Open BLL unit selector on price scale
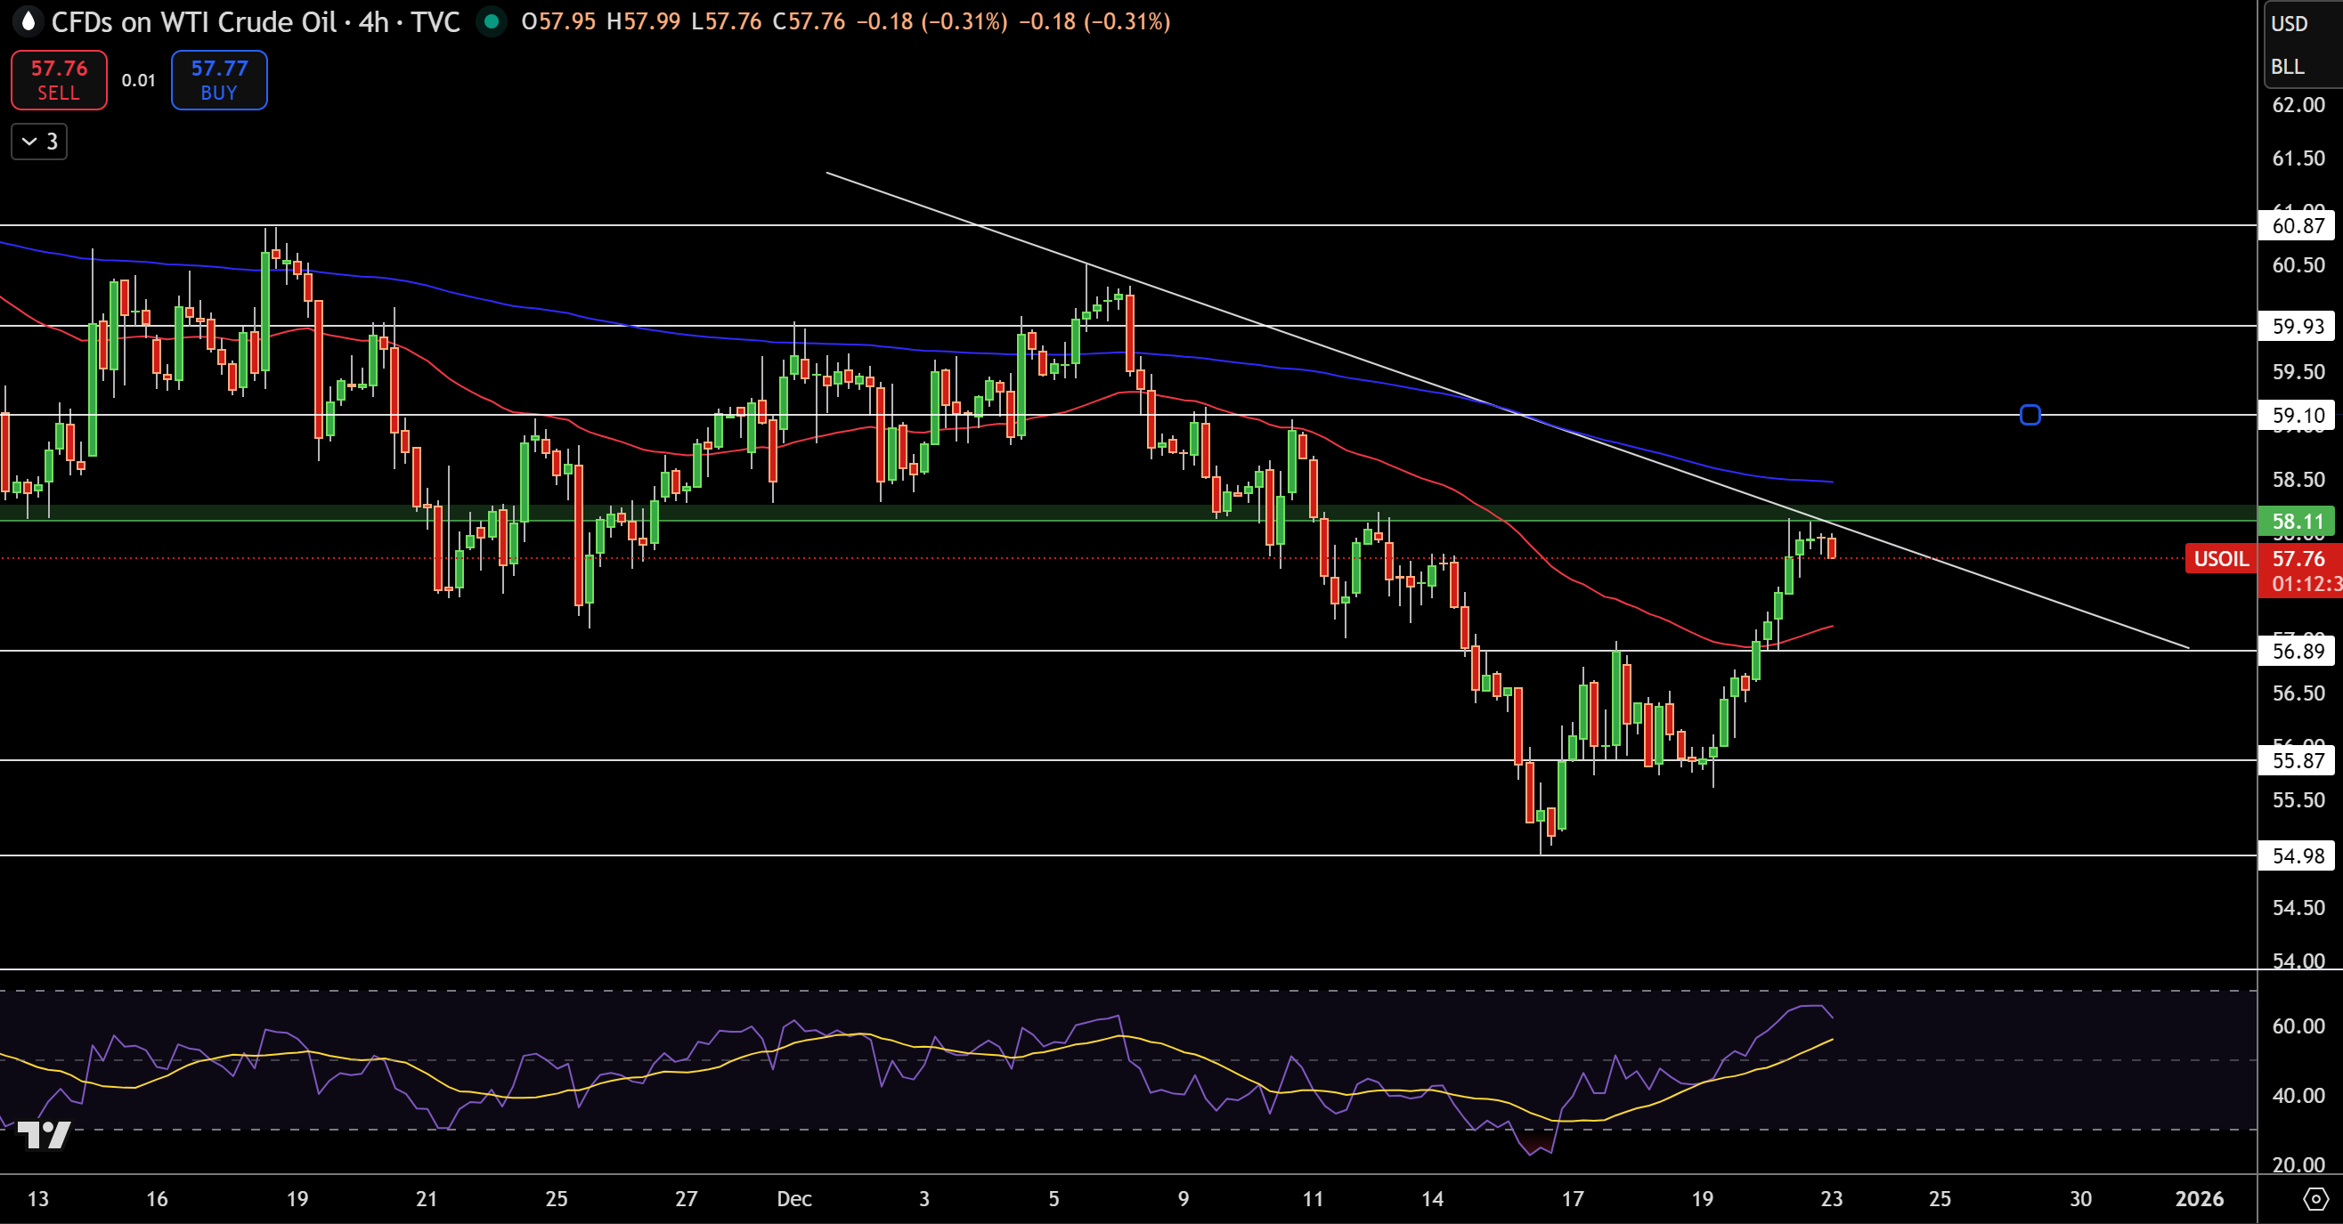The image size is (2343, 1224). click(2288, 67)
